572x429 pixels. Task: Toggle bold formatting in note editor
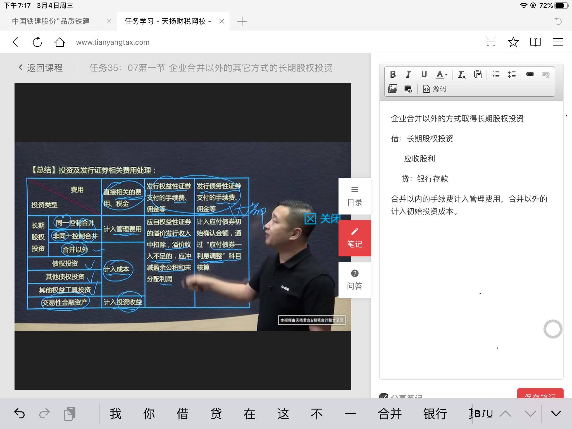pyautogui.click(x=393, y=74)
